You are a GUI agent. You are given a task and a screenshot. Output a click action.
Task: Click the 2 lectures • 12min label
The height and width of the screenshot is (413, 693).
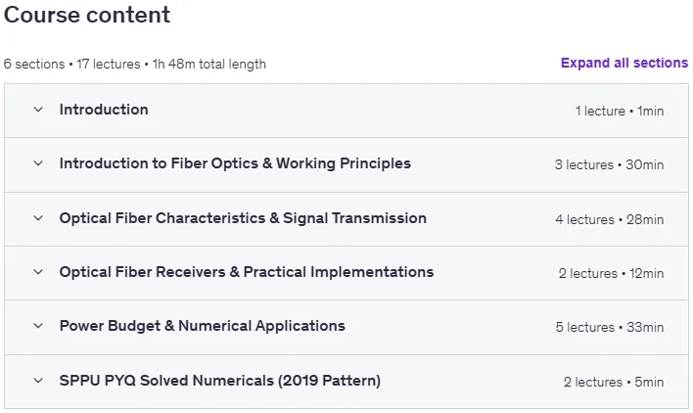[611, 273]
